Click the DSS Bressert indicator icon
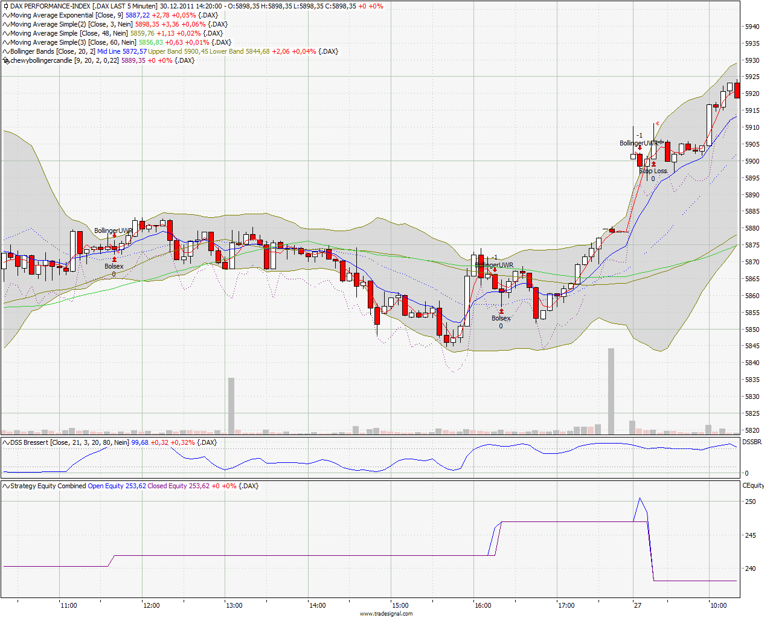 pyautogui.click(x=6, y=442)
